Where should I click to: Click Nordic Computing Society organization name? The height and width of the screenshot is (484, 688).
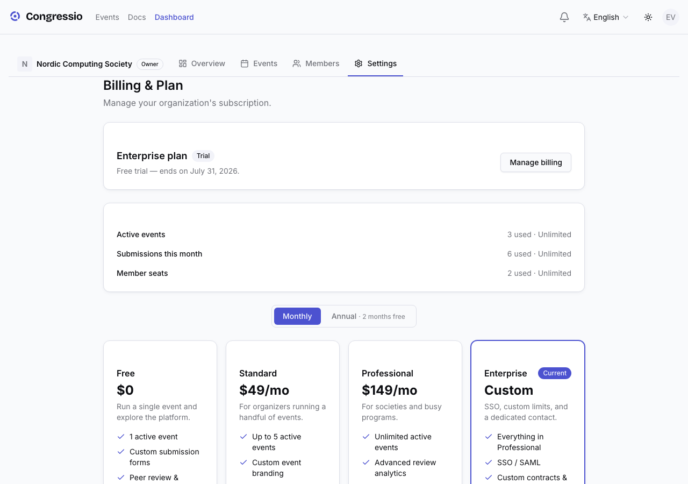(x=84, y=64)
